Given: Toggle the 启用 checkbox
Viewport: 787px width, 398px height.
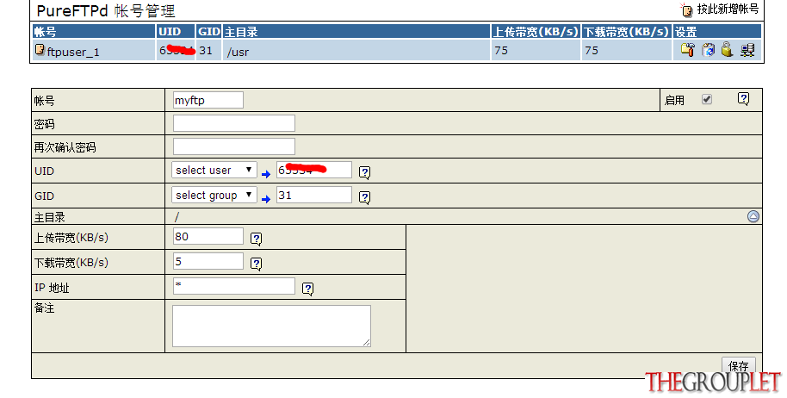Looking at the screenshot, I should point(707,99).
